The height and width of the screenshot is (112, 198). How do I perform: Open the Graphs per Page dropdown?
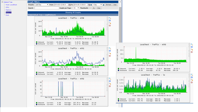click(x=76, y=8)
